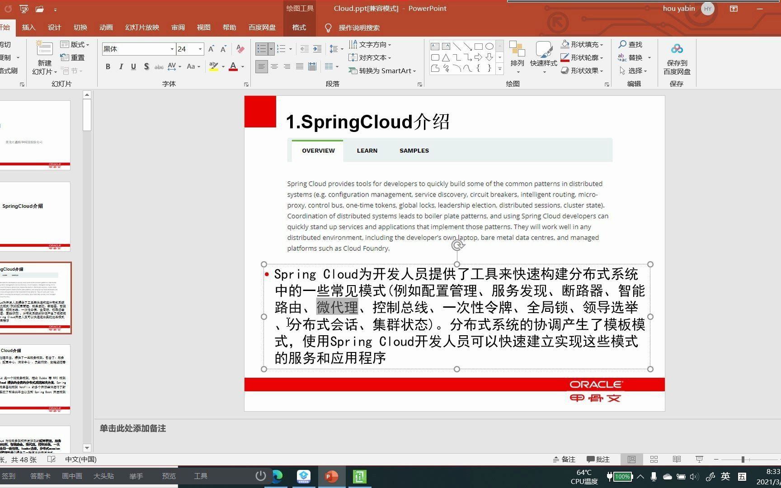
Task: Click the New Slide icon
Action: (x=44, y=48)
